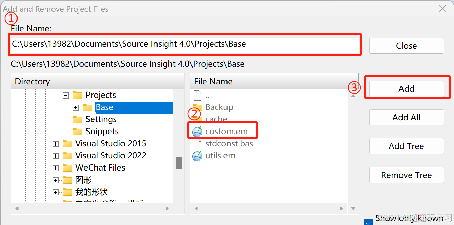Select the utils.em macro file icon
454x225 pixels.
(x=197, y=156)
